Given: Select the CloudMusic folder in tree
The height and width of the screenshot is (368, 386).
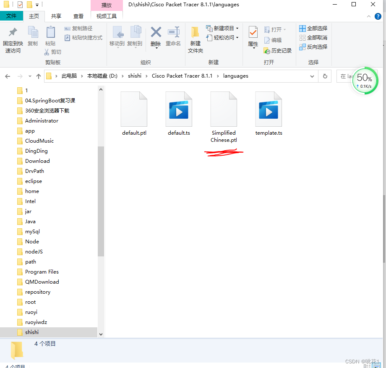Looking at the screenshot, I should pos(39,141).
